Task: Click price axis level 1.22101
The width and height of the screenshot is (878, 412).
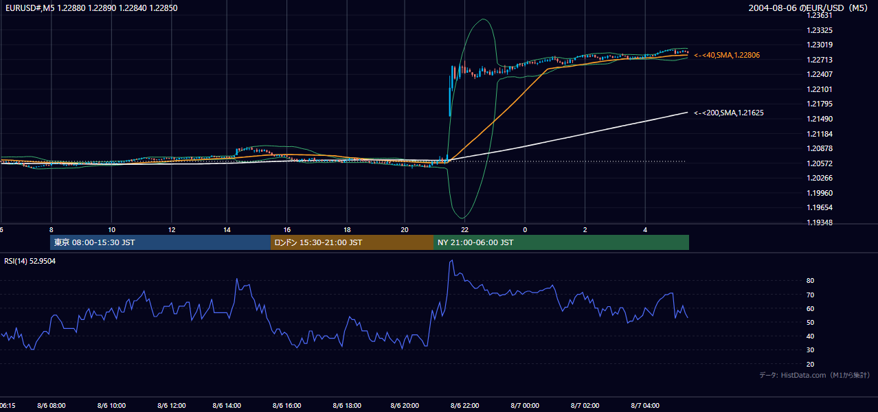Action: 819,89
